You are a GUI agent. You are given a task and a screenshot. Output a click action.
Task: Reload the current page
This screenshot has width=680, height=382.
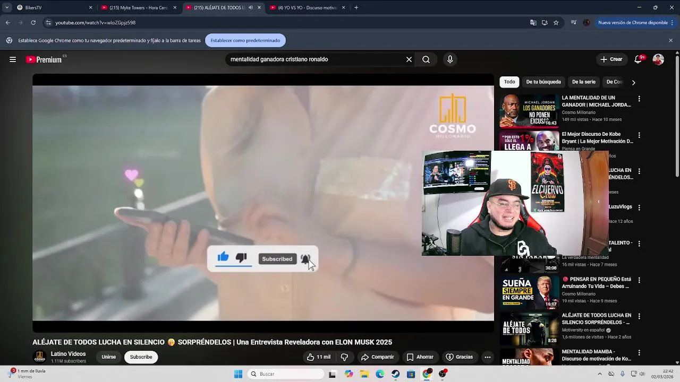pos(33,23)
